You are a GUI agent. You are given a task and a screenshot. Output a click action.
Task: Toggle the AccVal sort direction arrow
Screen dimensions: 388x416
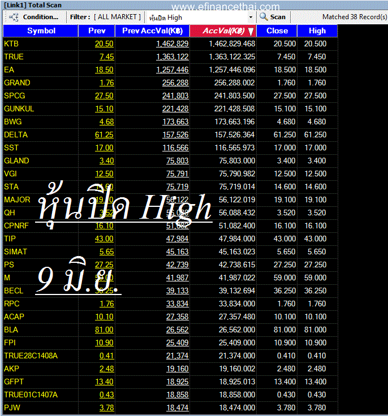tap(251, 31)
